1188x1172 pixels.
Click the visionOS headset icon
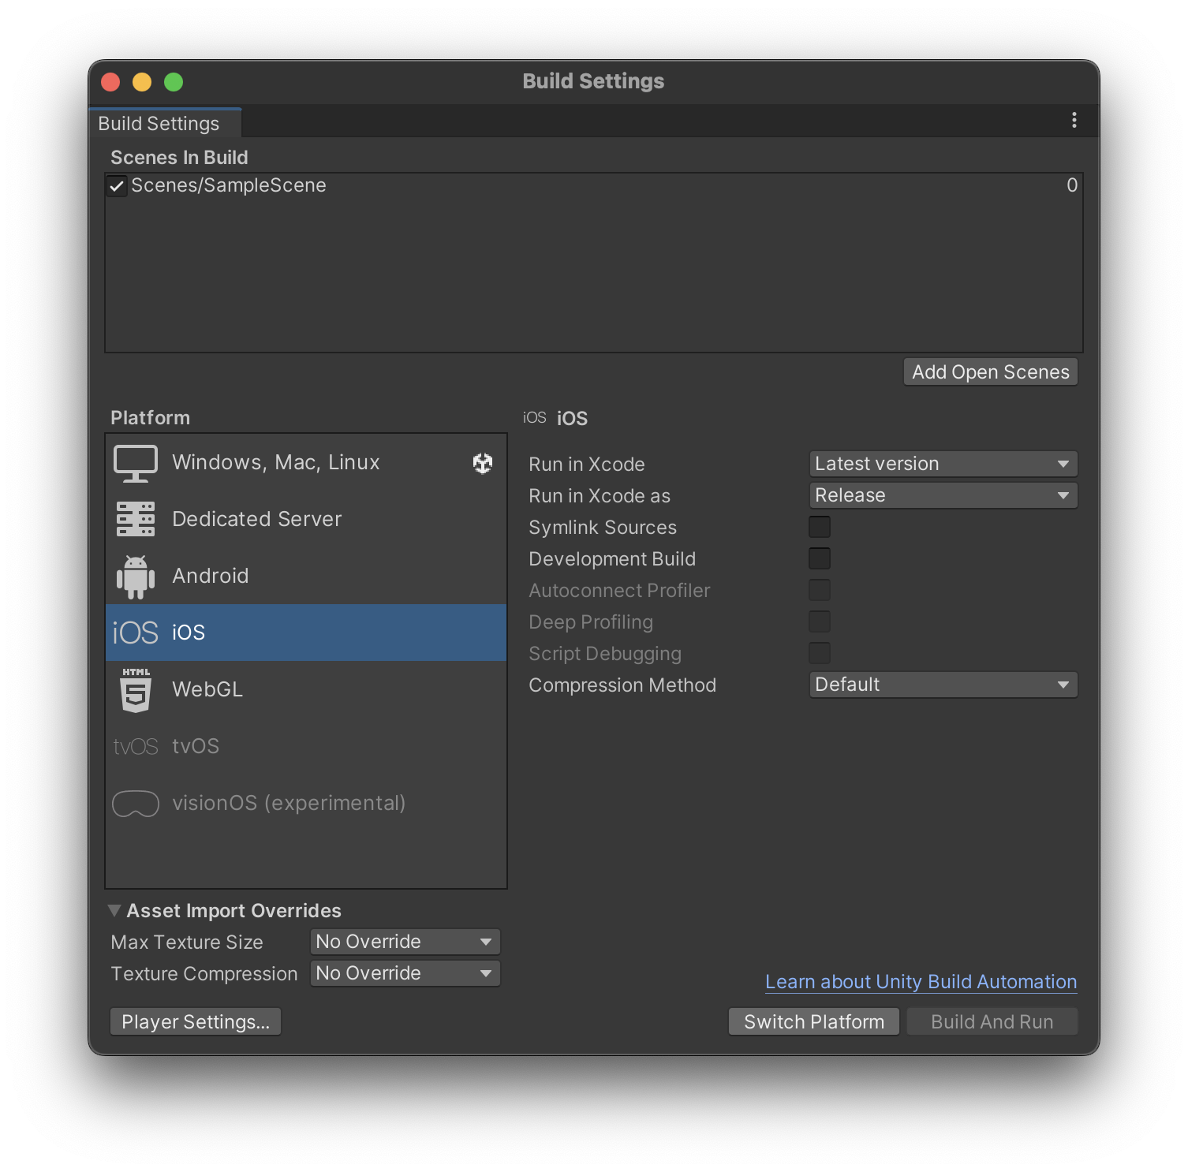(x=136, y=804)
